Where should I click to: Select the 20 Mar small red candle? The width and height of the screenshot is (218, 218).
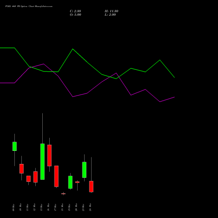pyautogui.click(x=77, y=182)
